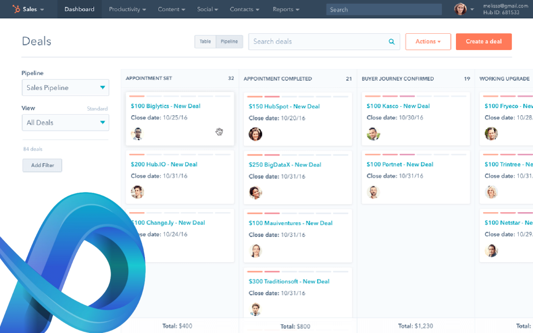
Task: Switch to Table view
Action: click(205, 42)
